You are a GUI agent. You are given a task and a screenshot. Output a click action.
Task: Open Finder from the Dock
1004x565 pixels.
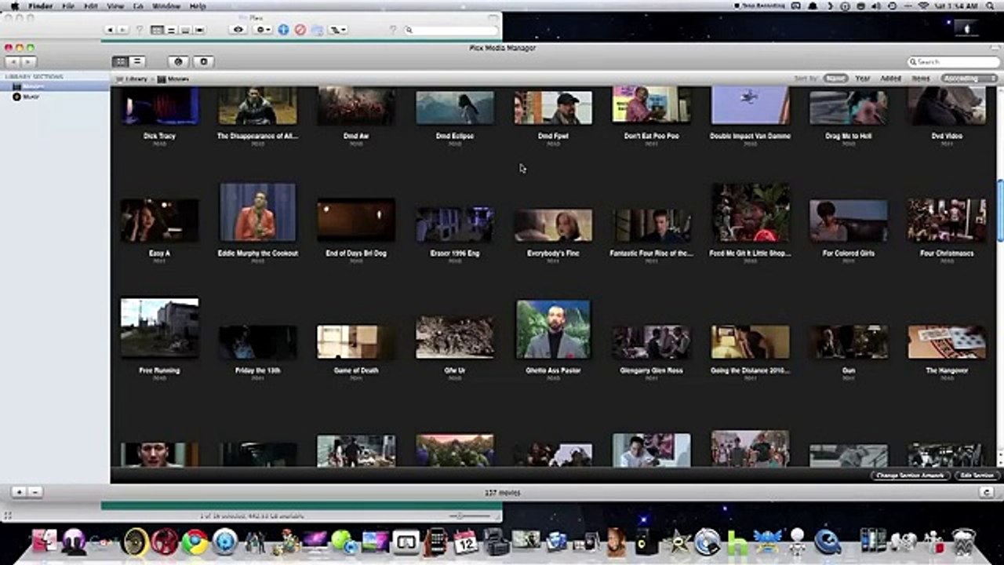coord(45,541)
